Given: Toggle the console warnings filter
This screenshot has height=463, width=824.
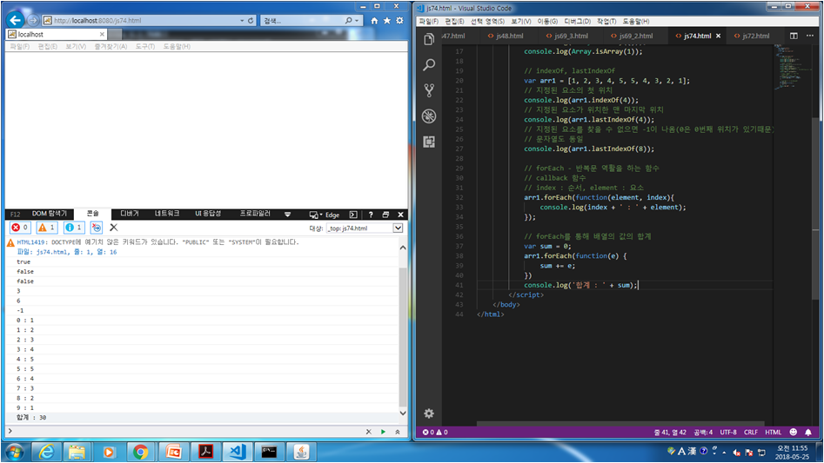Looking at the screenshot, I should pyautogui.click(x=47, y=228).
